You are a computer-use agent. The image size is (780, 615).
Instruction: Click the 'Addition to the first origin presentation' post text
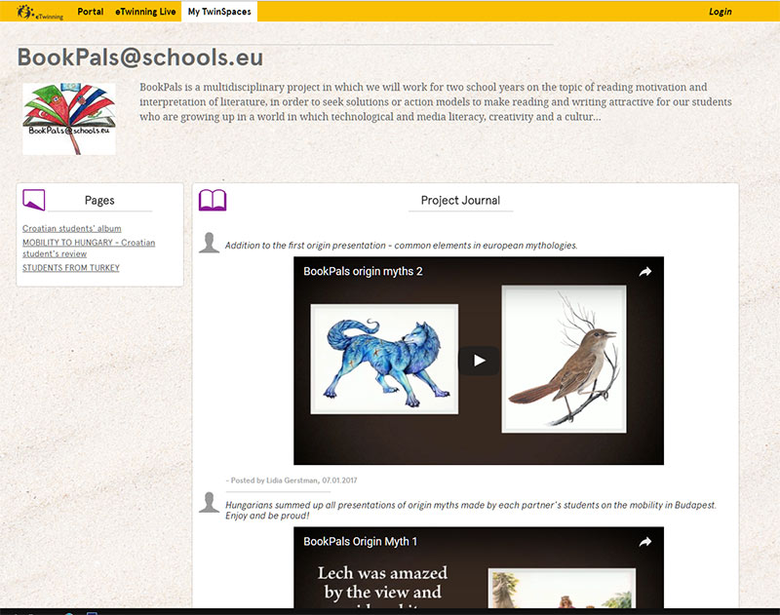401,245
